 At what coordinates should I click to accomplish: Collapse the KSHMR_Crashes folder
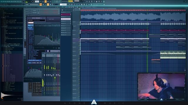8,53
